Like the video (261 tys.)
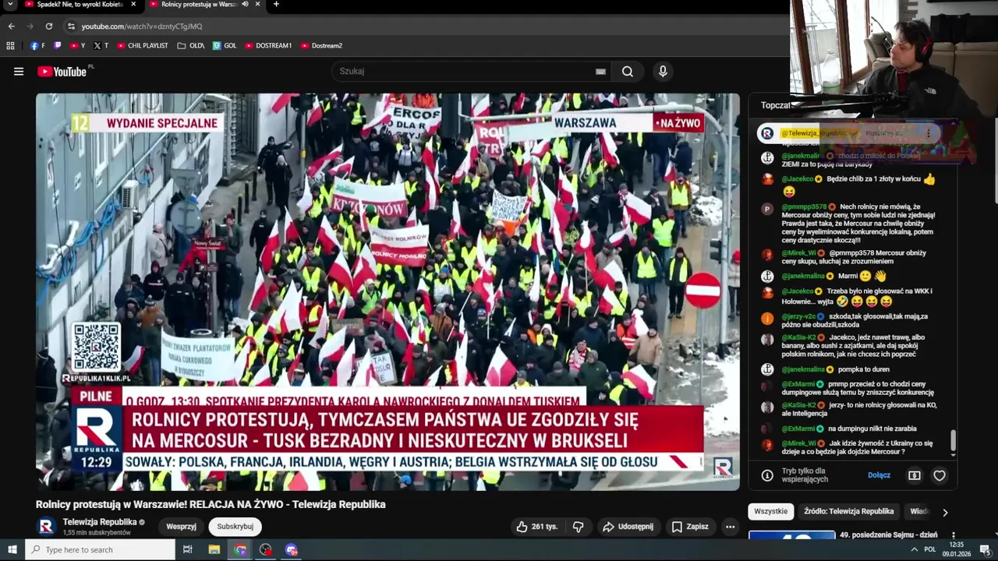The width and height of the screenshot is (998, 561). coord(537,527)
